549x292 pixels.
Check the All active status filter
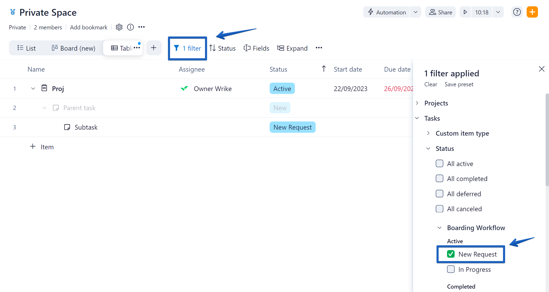[439, 164]
